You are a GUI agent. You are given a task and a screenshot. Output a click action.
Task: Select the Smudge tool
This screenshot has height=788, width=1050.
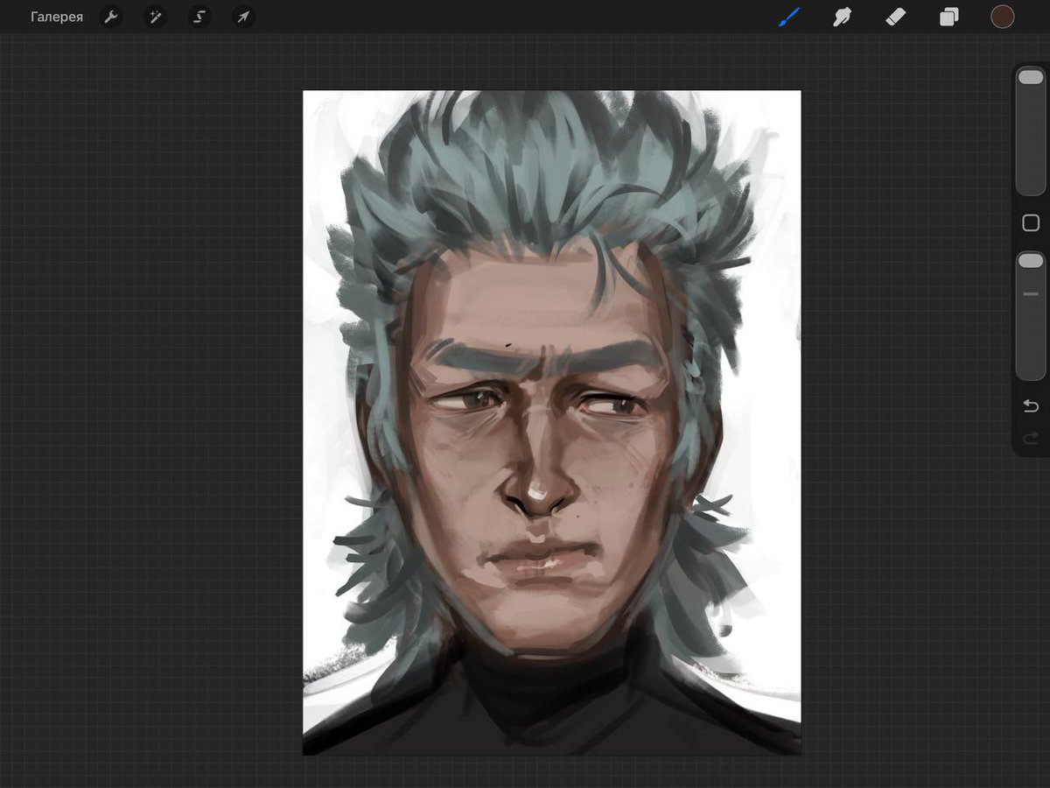click(x=842, y=17)
